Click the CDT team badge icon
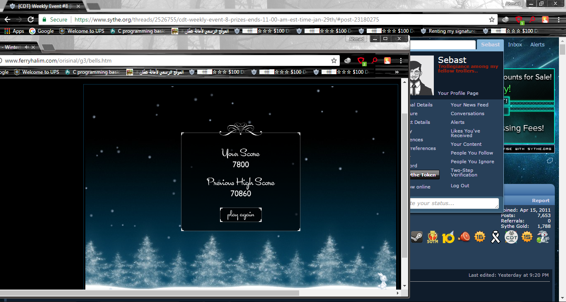This screenshot has height=302, width=566. point(511,237)
